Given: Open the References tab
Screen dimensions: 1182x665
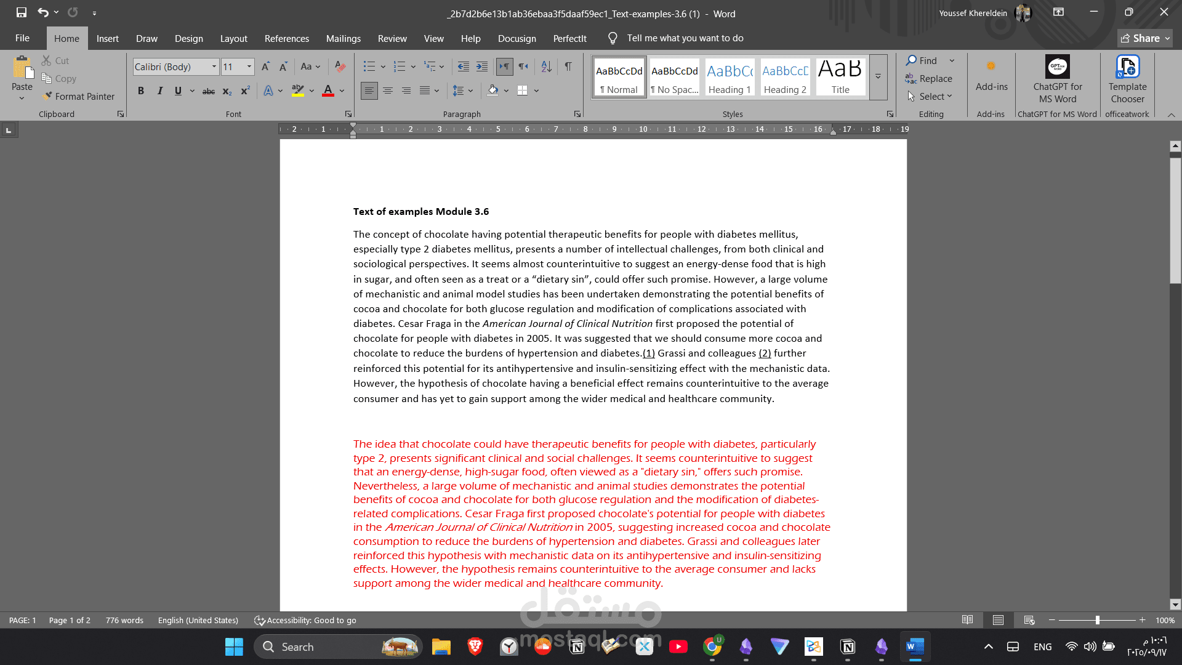Looking at the screenshot, I should coord(287,38).
